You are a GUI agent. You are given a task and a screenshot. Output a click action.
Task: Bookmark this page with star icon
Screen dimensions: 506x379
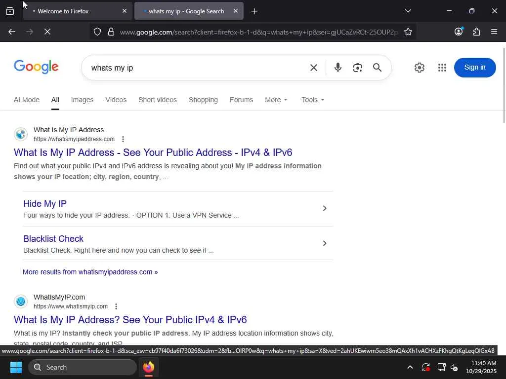408,32
